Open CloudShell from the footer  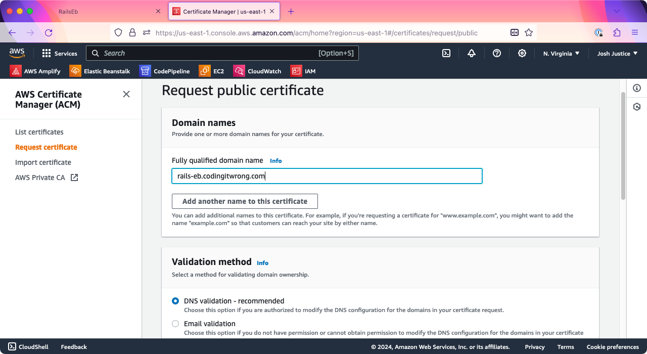[x=28, y=347]
